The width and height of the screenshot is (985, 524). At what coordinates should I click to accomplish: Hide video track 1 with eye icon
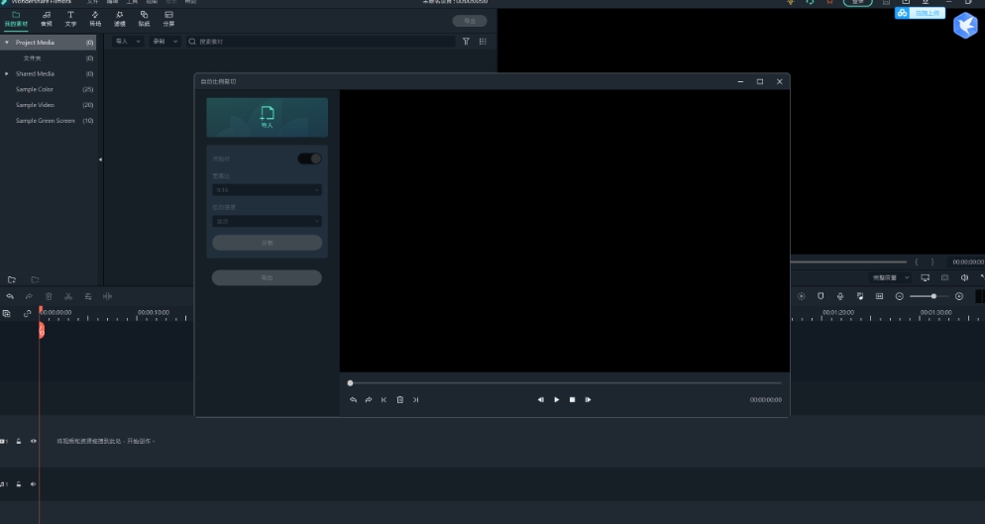pos(34,441)
